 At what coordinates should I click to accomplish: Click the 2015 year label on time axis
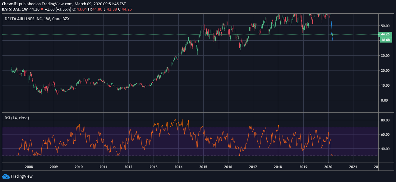pos(203,167)
